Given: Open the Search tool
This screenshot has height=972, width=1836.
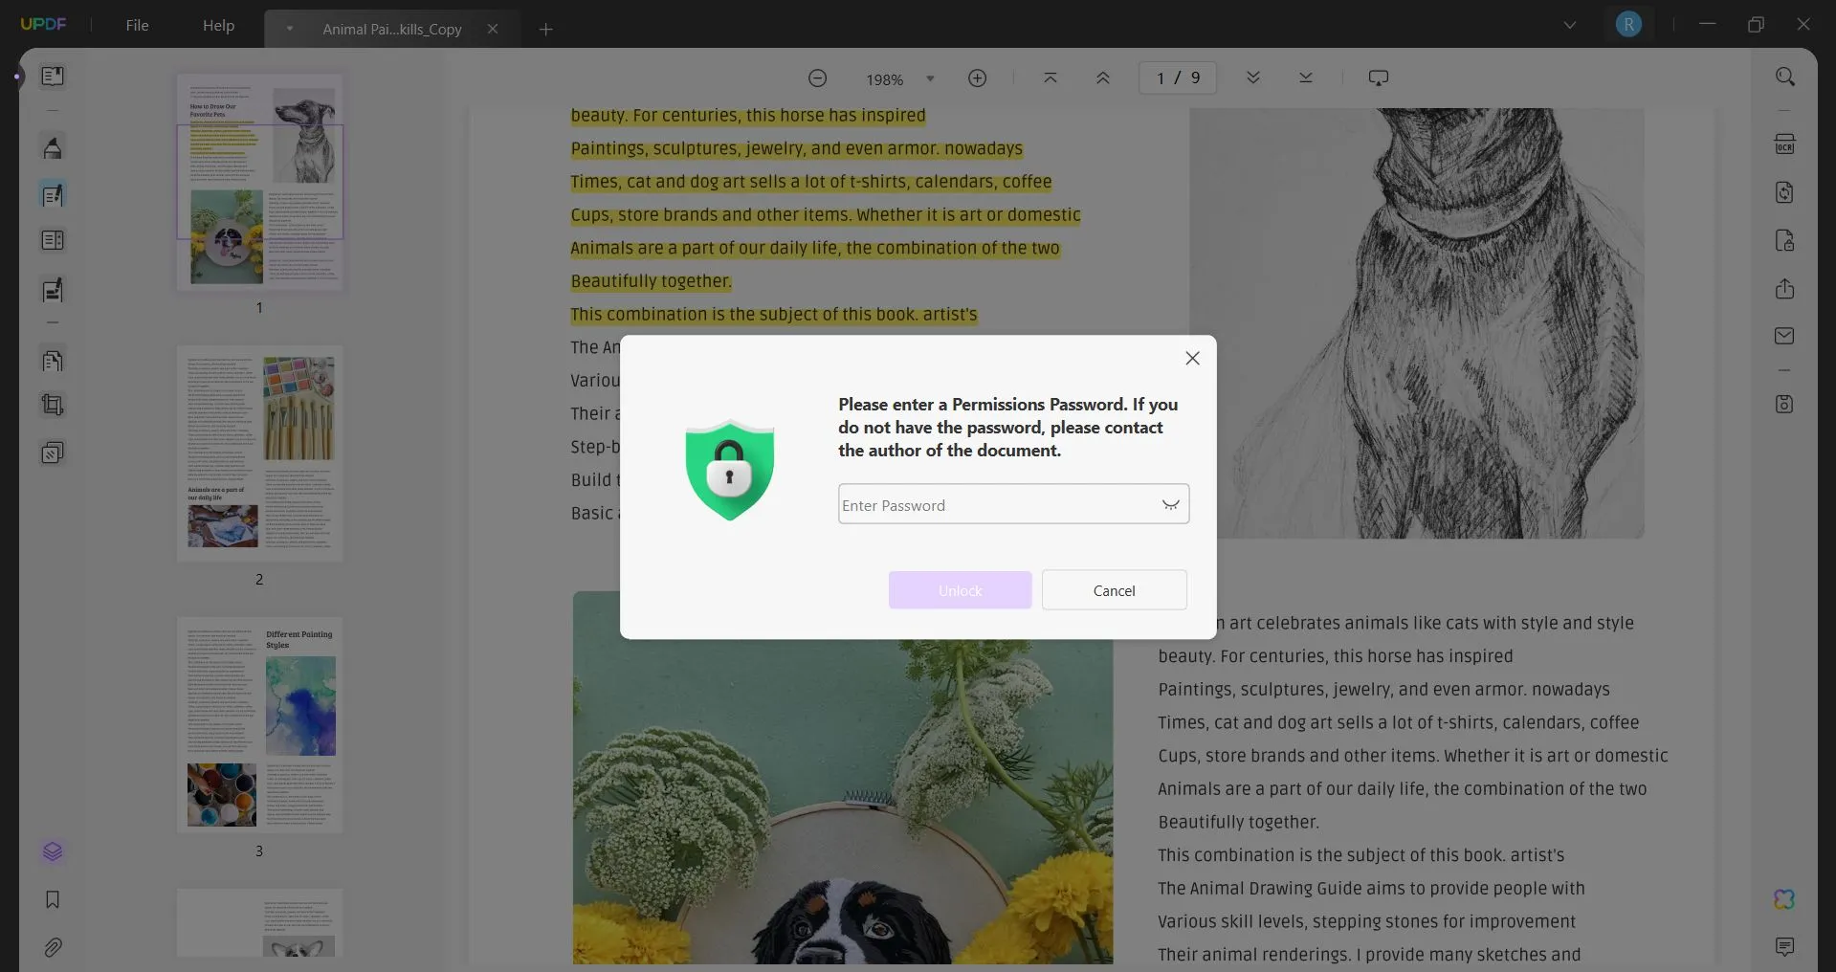Looking at the screenshot, I should tap(1784, 77).
